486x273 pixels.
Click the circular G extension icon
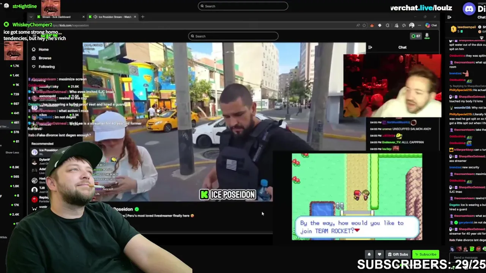[387, 25]
